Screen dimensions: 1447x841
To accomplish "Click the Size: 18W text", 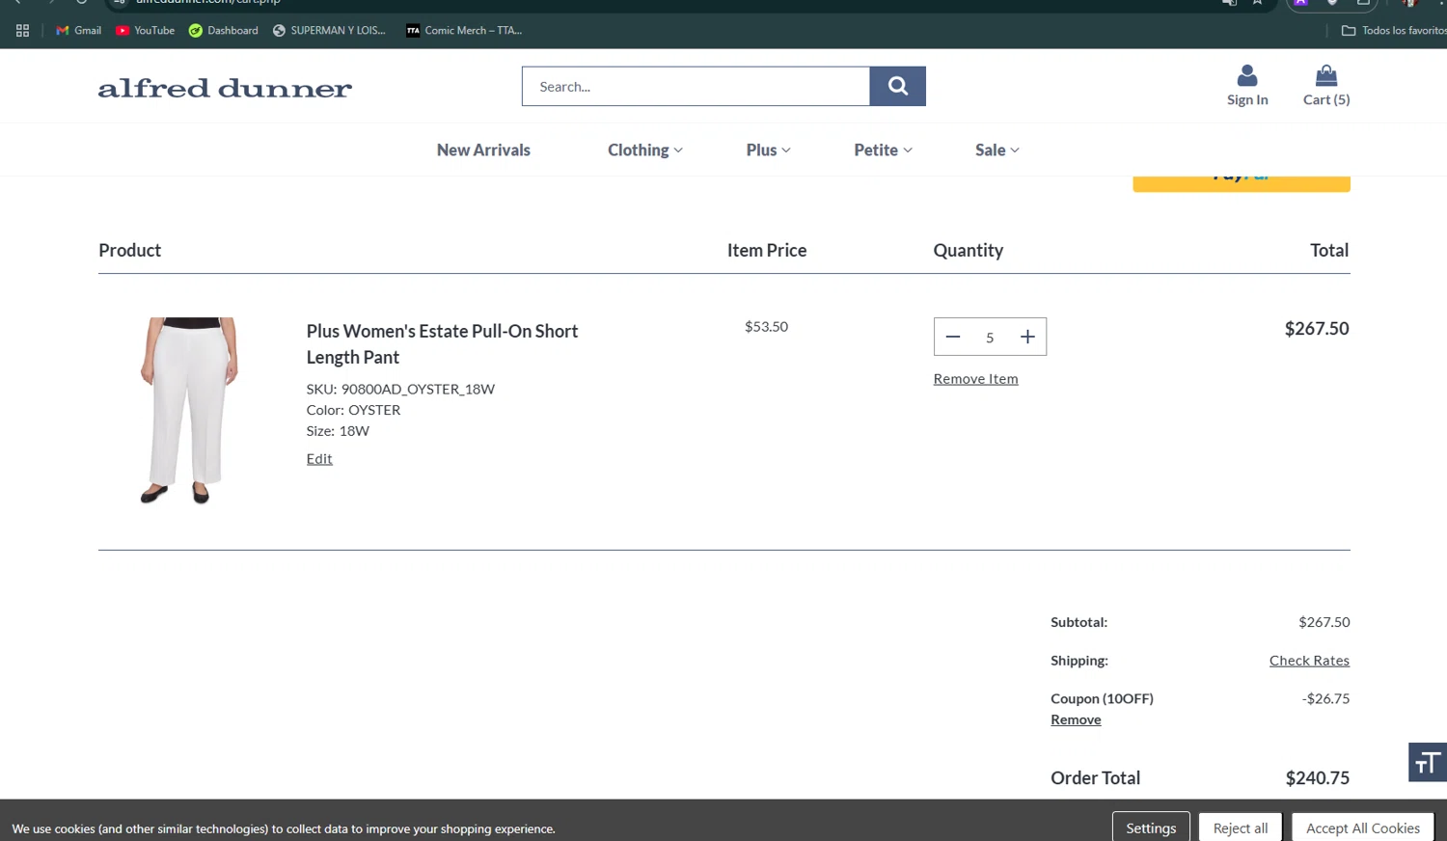I will coord(338,430).
